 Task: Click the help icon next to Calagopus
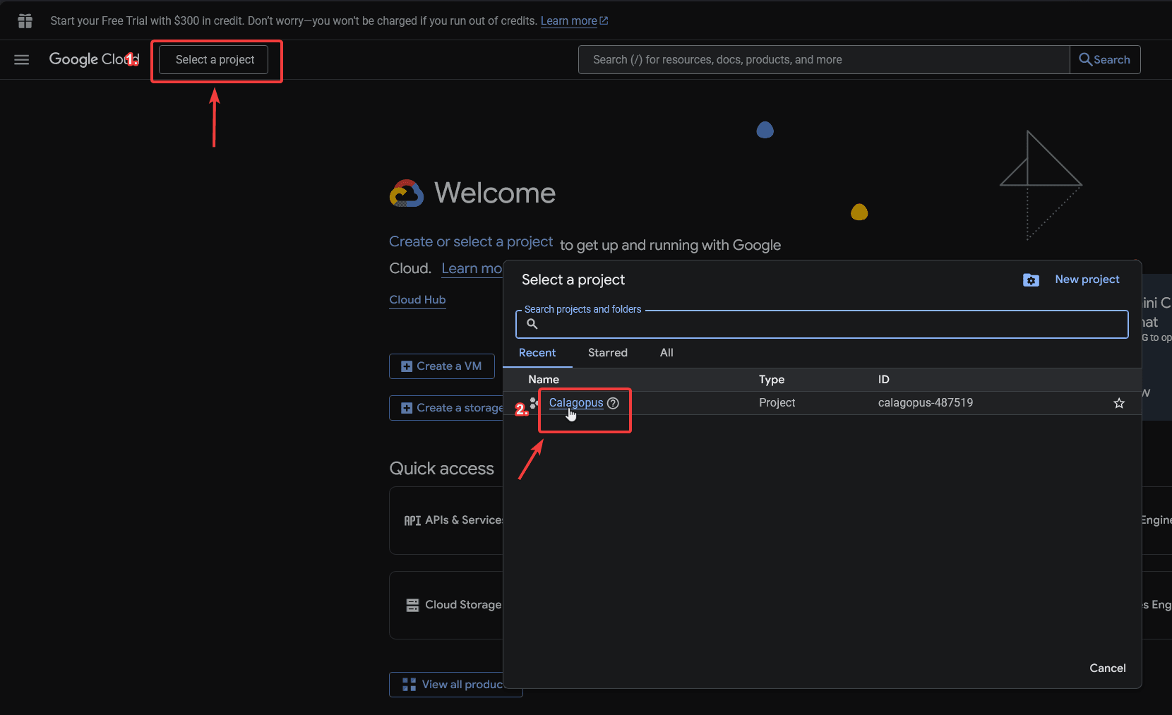click(x=613, y=403)
